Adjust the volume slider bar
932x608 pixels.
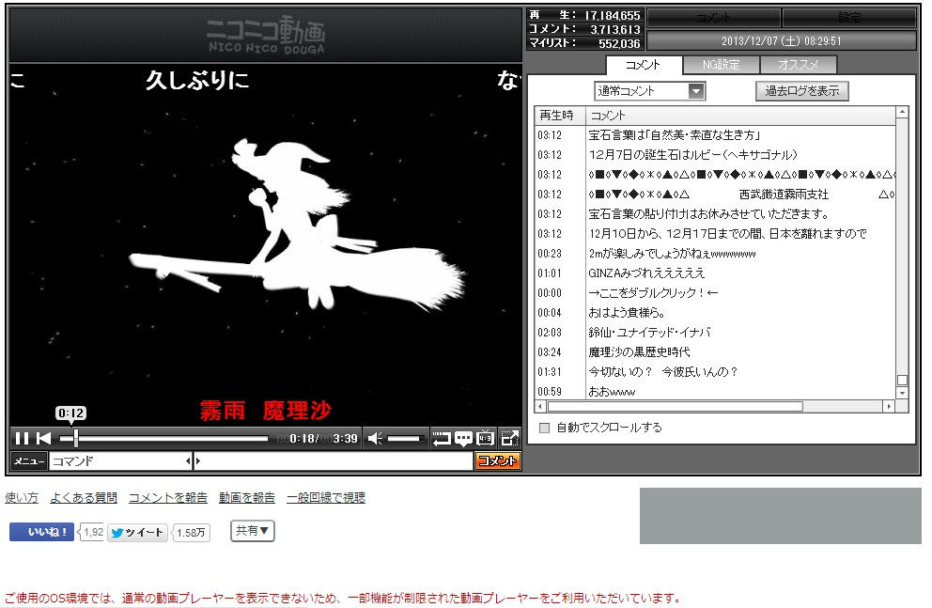point(404,439)
